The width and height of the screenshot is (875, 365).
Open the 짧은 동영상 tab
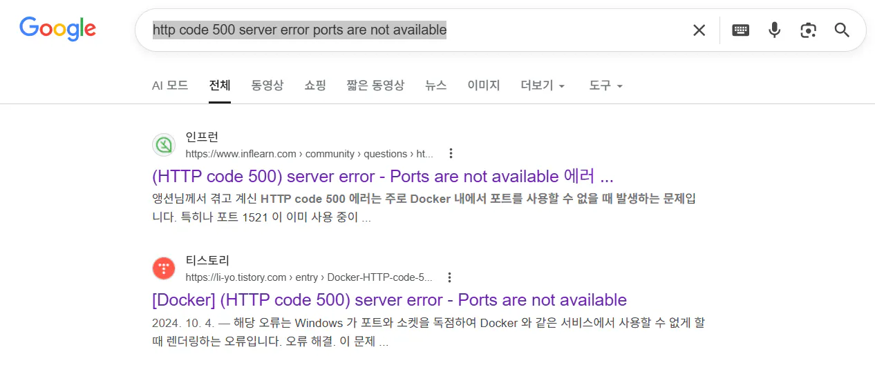point(375,86)
